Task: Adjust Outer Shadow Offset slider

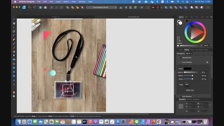Action: coord(192,79)
